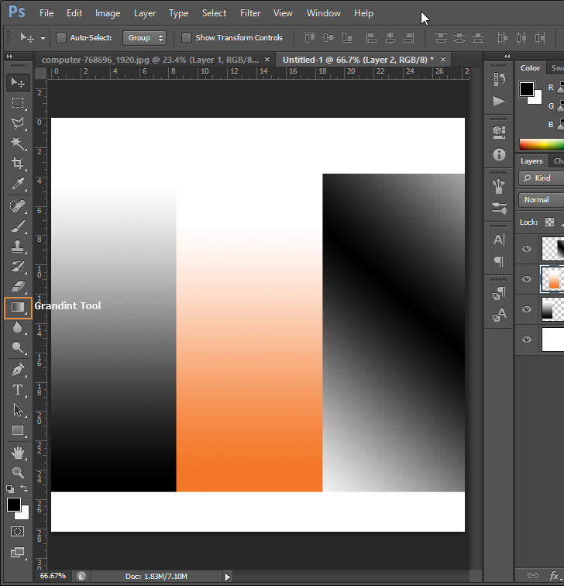Hide the orange gradient layer
Viewport: 564px width, 586px height.
coord(527,279)
